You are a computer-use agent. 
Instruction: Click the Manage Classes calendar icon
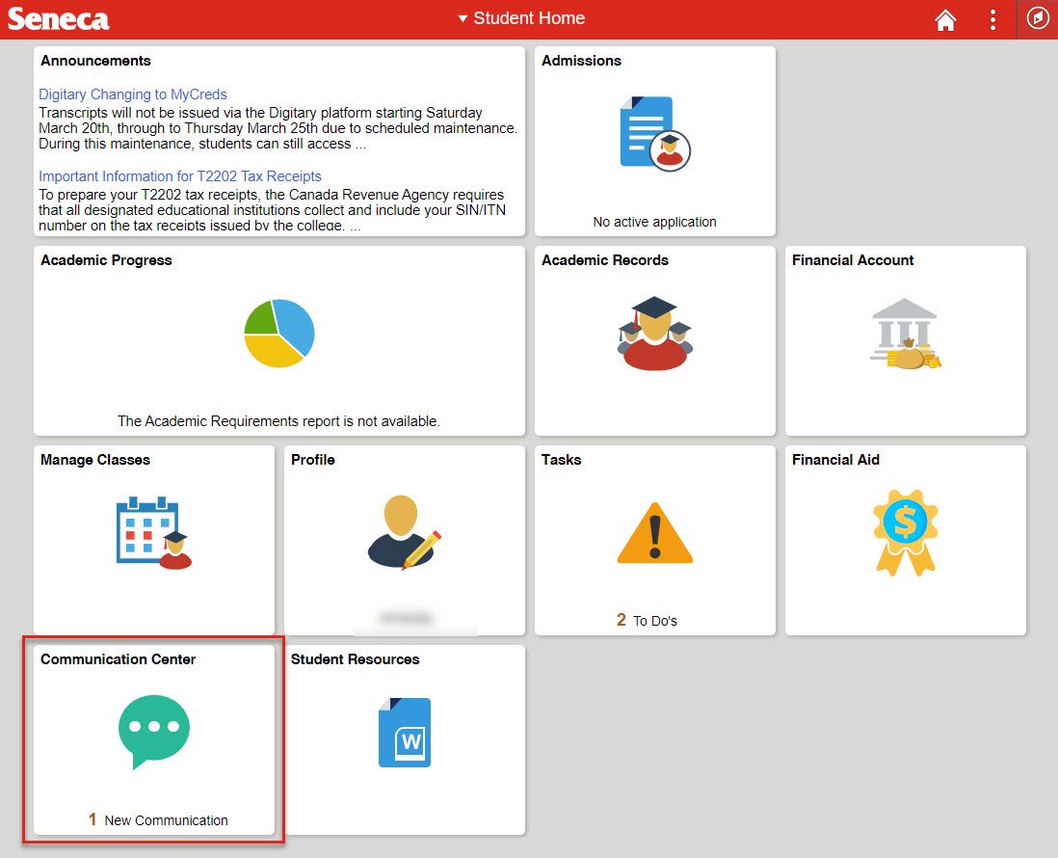pyautogui.click(x=153, y=533)
